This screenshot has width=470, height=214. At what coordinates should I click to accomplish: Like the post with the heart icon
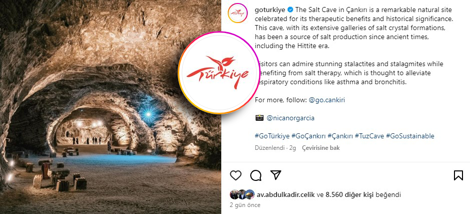coord(236,175)
